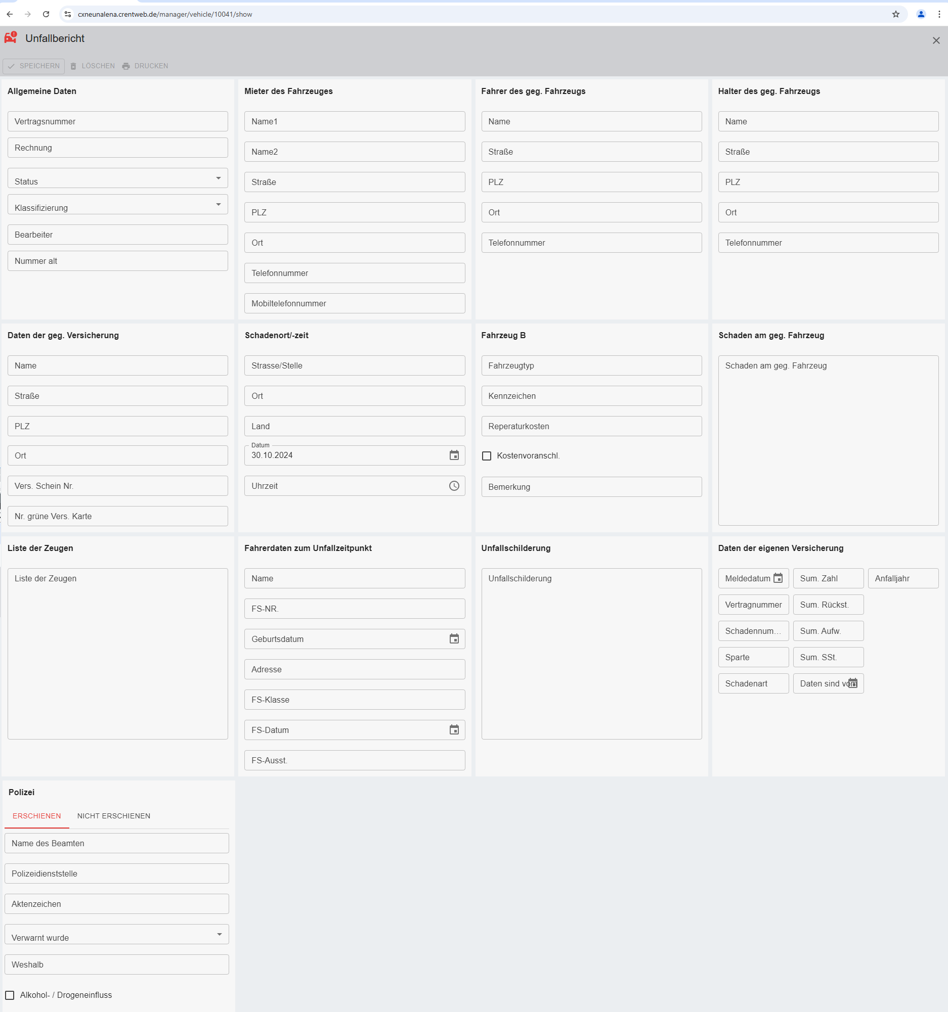
Task: Enable the Kostenvoranschl. checkbox
Action: coord(487,455)
